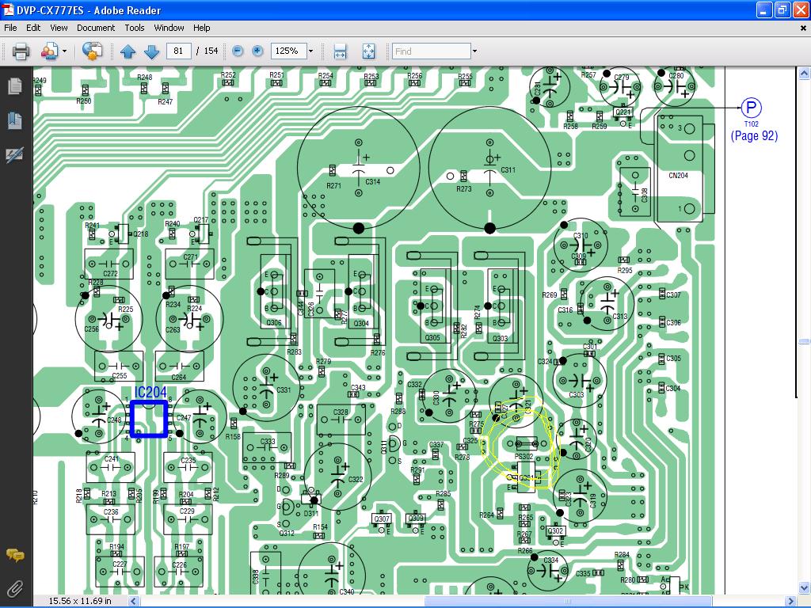Click the Adobe Reader title bar PDF icon
The width and height of the screenshot is (811, 608).
tap(8, 9)
